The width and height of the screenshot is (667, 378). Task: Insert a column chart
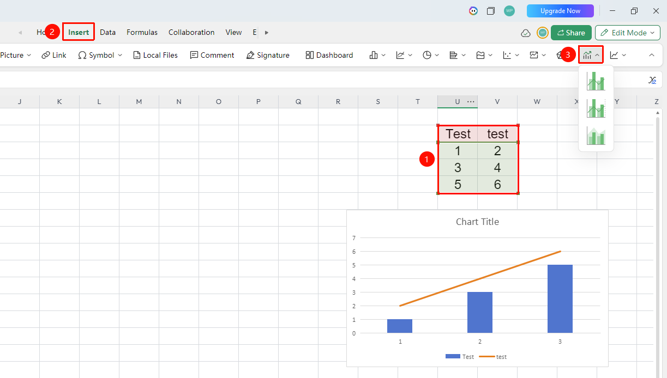[374, 55]
